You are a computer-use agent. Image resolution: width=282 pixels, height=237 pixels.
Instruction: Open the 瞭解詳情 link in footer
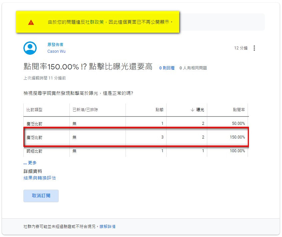[107, 227]
